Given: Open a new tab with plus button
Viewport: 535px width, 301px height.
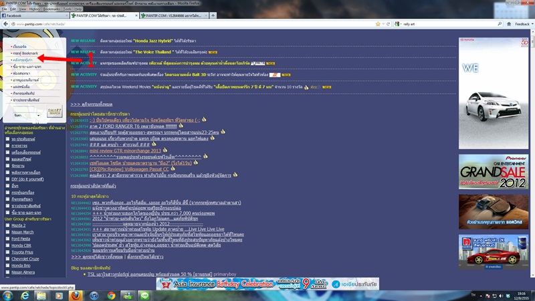Looking at the screenshot, I should [x=213, y=15].
